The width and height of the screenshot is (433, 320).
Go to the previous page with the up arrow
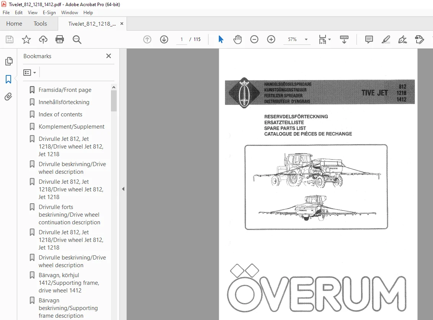(147, 39)
